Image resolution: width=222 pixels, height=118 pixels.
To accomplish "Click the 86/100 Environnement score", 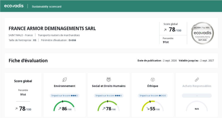I will (x=67, y=109).
